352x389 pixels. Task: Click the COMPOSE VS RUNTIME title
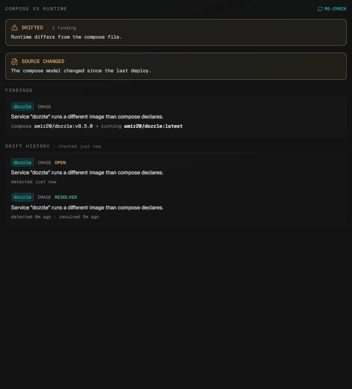(x=36, y=9)
